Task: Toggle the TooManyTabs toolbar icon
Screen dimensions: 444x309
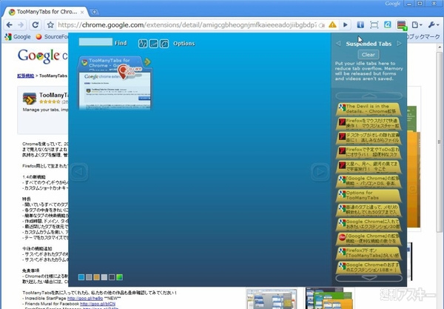Action: (402, 25)
